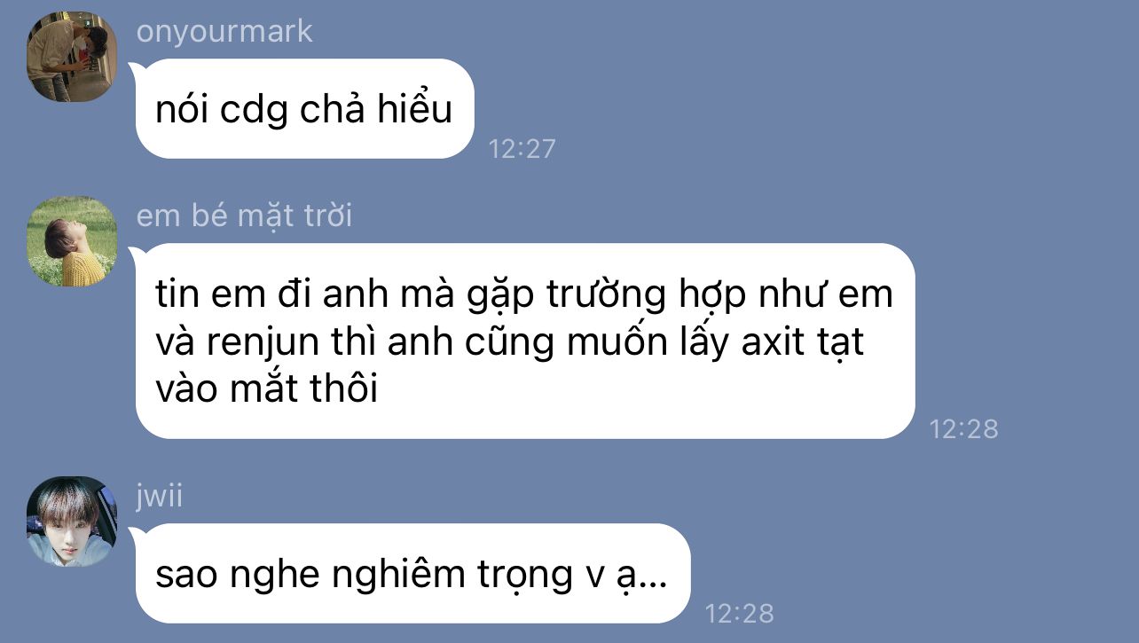This screenshot has width=1139, height=643.
Task: Click the 12:28 timestamp beside jwii's message
Action: (x=739, y=613)
